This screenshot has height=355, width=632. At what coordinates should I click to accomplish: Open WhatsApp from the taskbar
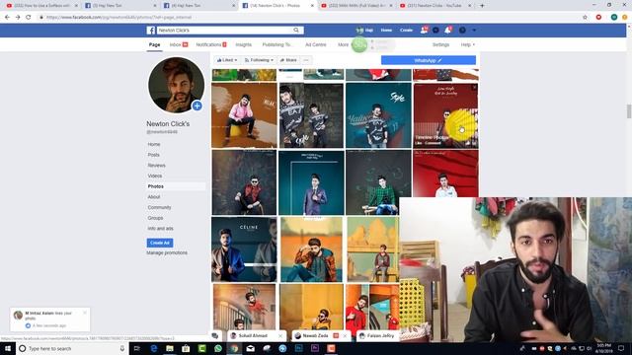[x=218, y=348]
